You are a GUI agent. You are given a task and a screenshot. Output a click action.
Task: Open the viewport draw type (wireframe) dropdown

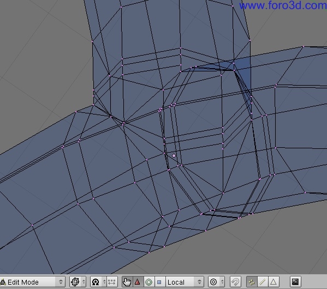pyautogui.click(x=78, y=282)
